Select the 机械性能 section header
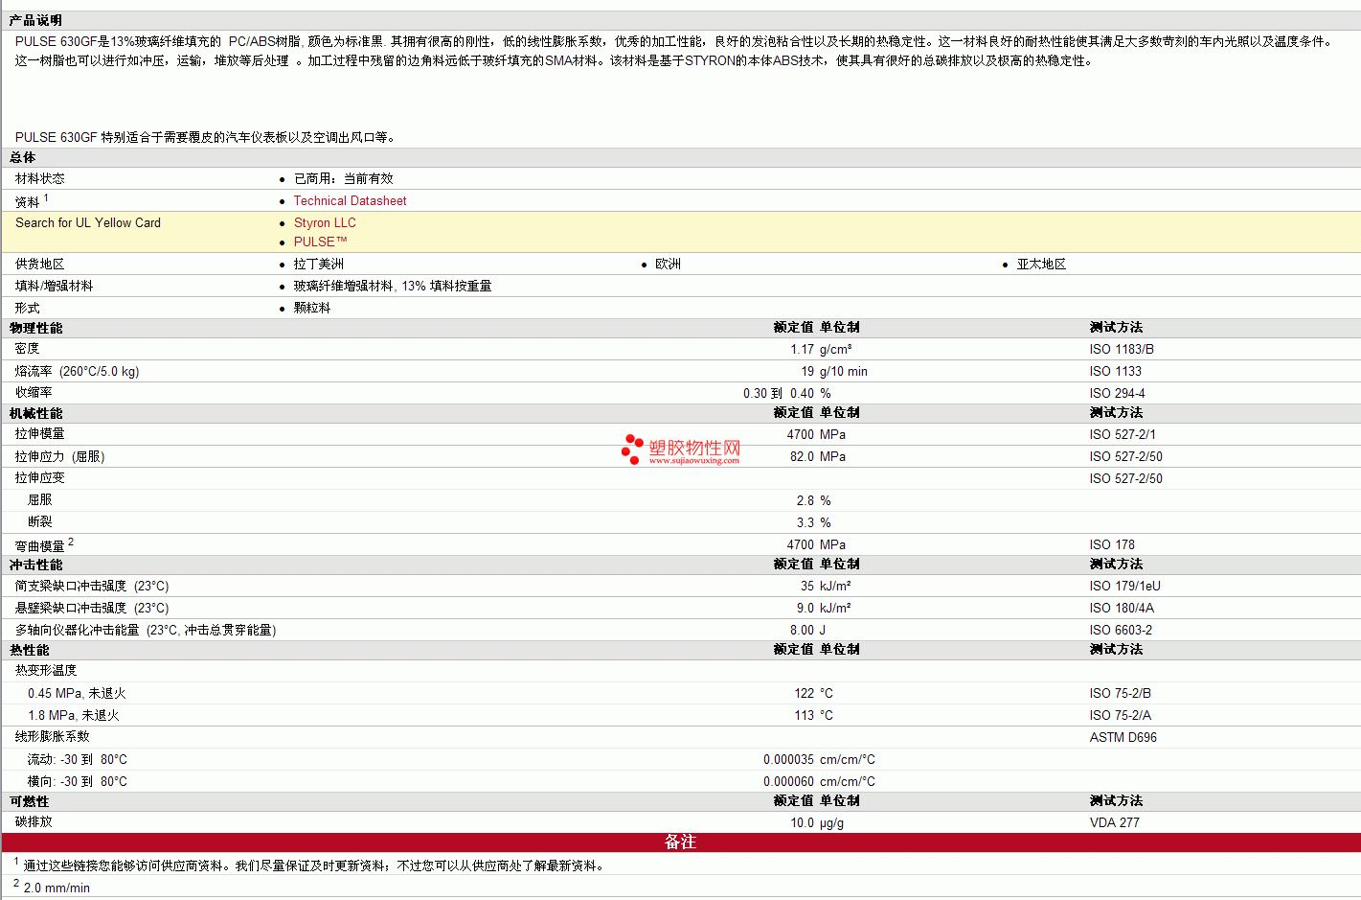1361x900 pixels. coord(36,414)
